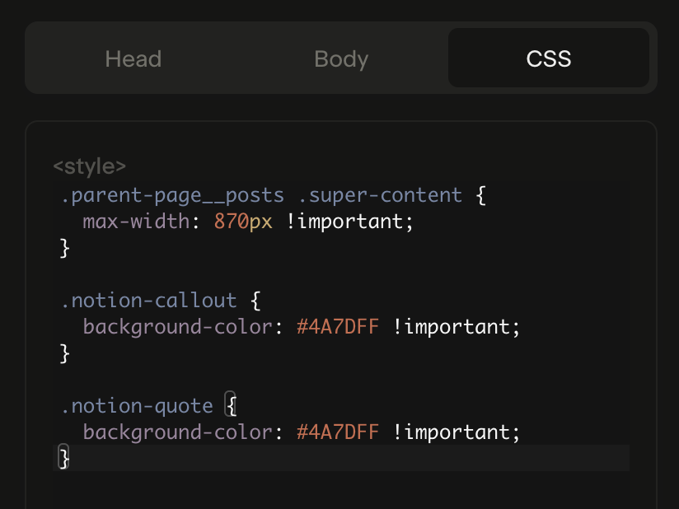The height and width of the screenshot is (509, 679).
Task: Select the CSS tab
Action: pyautogui.click(x=549, y=59)
